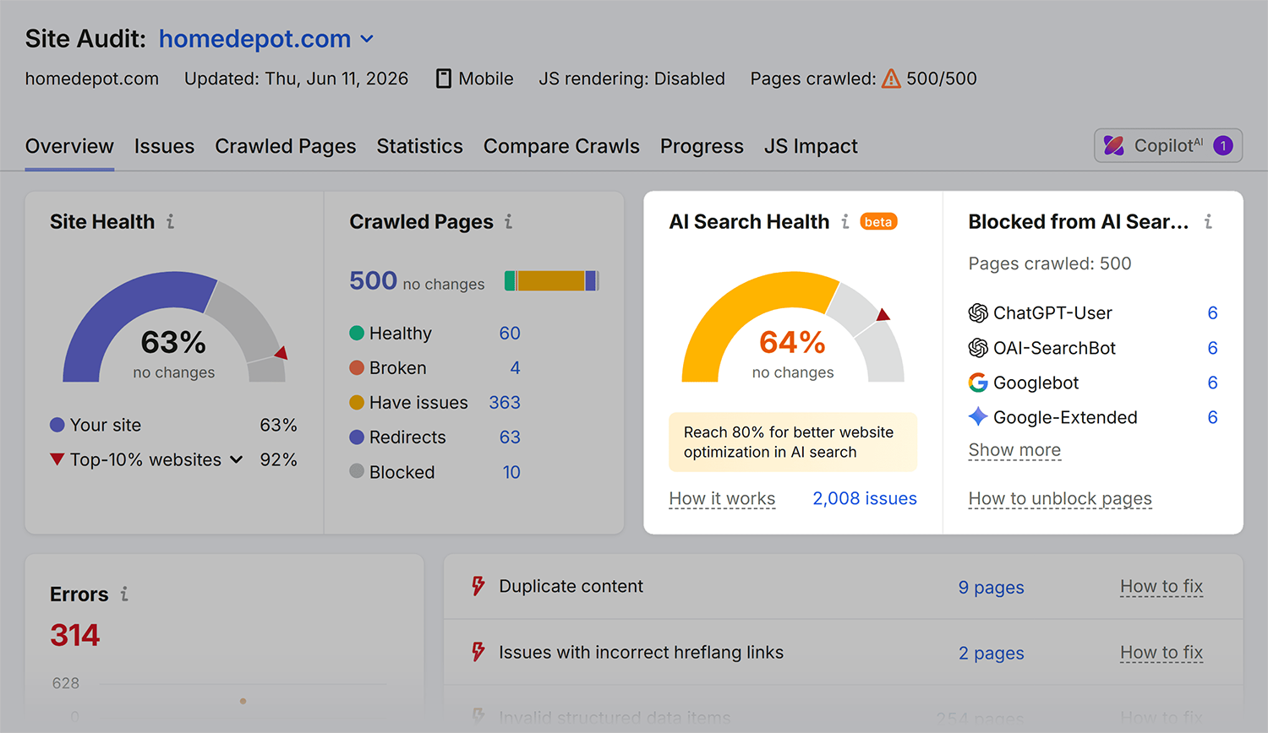The image size is (1268, 733).
Task: Click the Copilot notification badge showing 1
Action: coord(1222,145)
